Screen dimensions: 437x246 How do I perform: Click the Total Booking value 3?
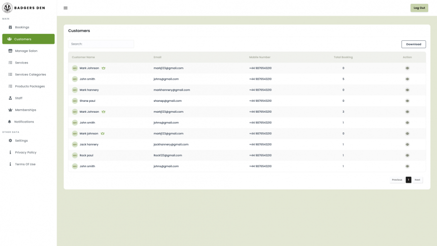343,112
